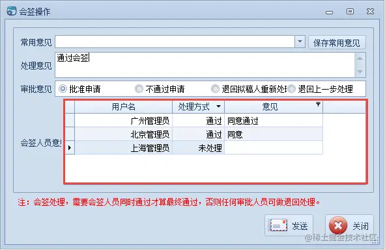Click inside the 常用意见 combo box field

tap(175, 42)
